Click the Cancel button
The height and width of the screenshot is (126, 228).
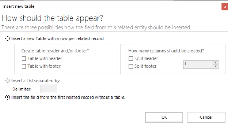click(206, 117)
